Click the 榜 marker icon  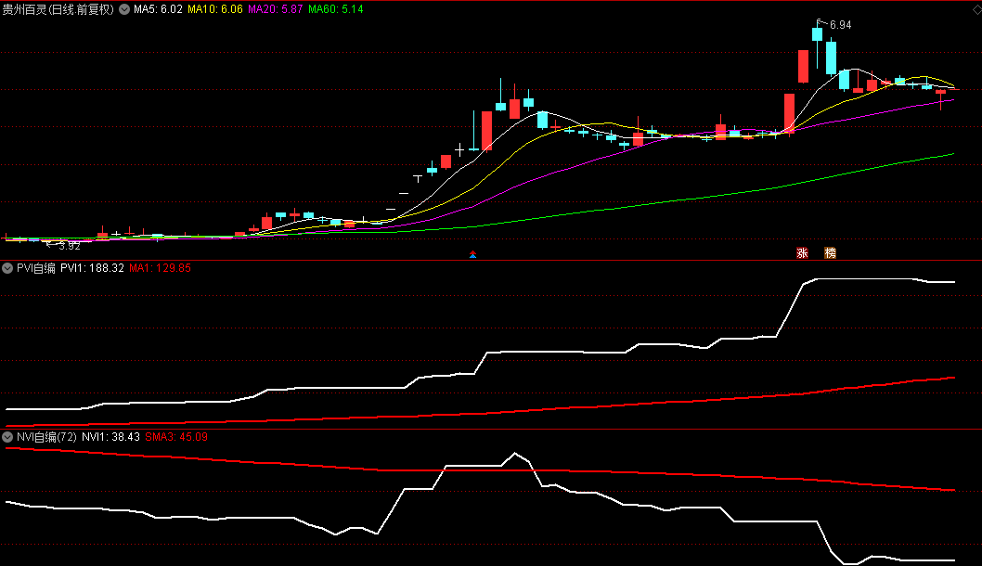pos(830,253)
